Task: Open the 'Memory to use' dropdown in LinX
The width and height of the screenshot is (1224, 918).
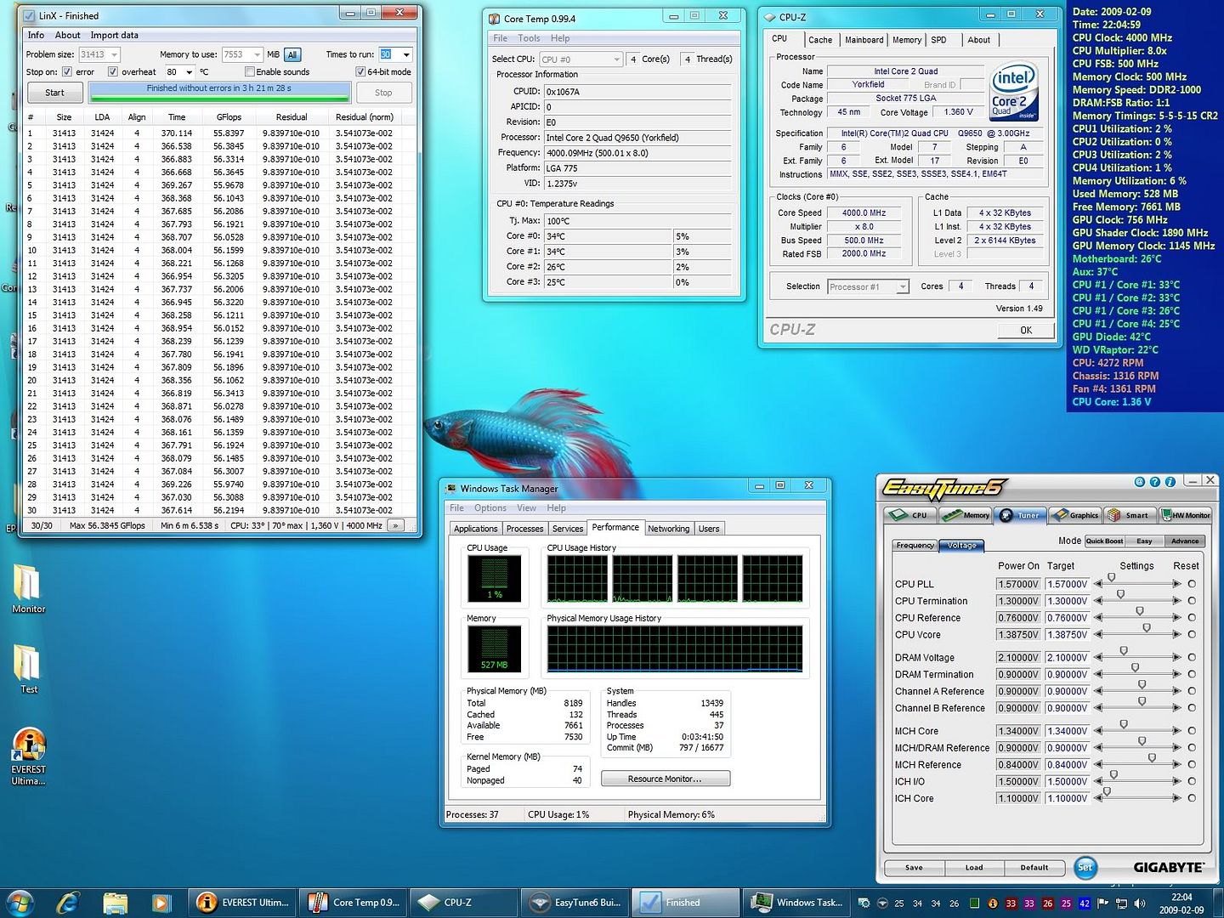Action: point(258,54)
